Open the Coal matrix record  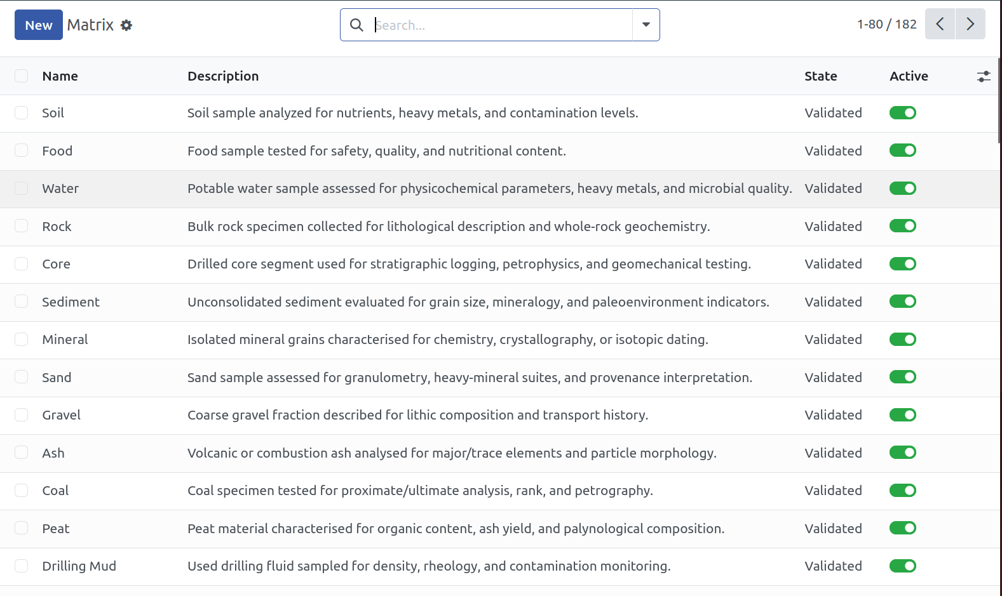pos(55,491)
